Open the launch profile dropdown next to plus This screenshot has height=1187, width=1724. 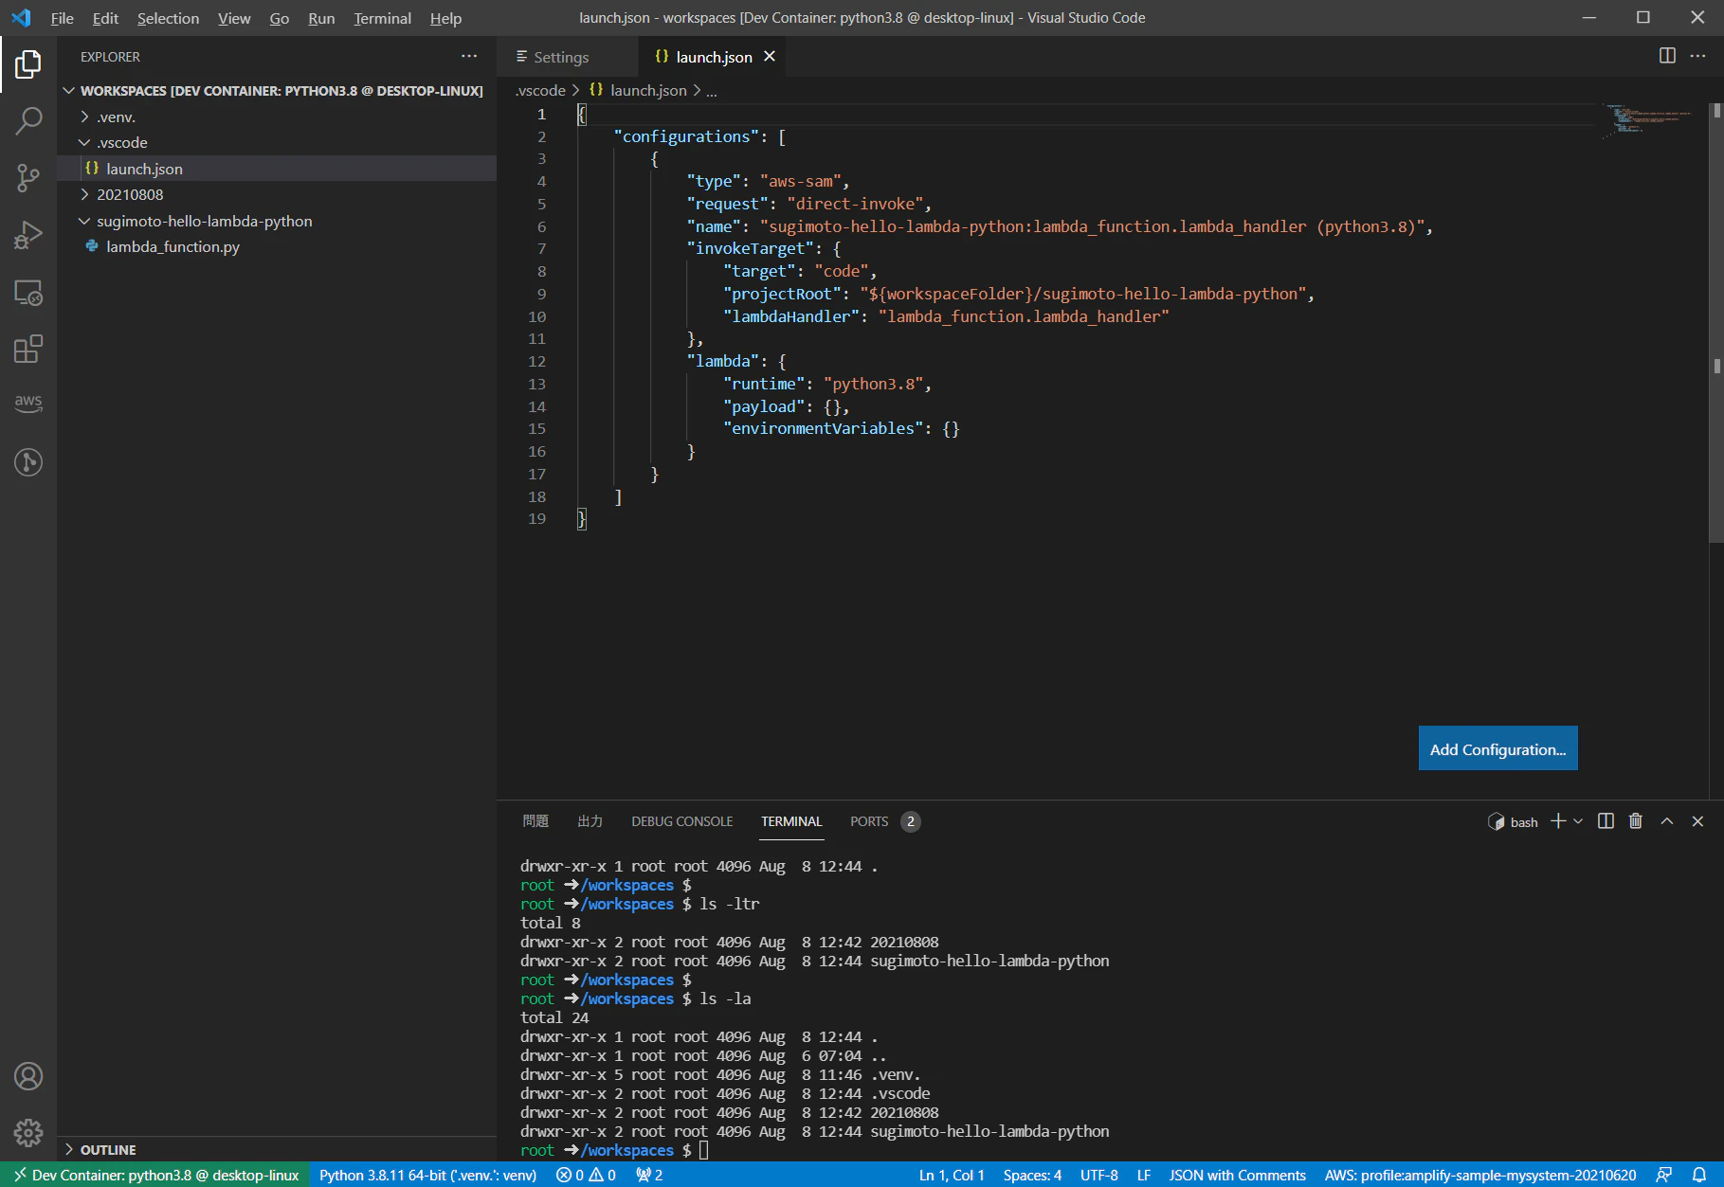coord(1578,821)
